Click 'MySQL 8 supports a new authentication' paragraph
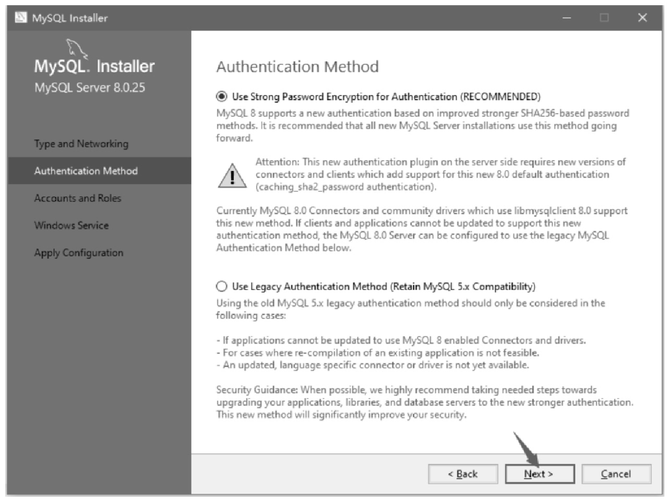Screen dimensions: 671x504 tap(422, 126)
